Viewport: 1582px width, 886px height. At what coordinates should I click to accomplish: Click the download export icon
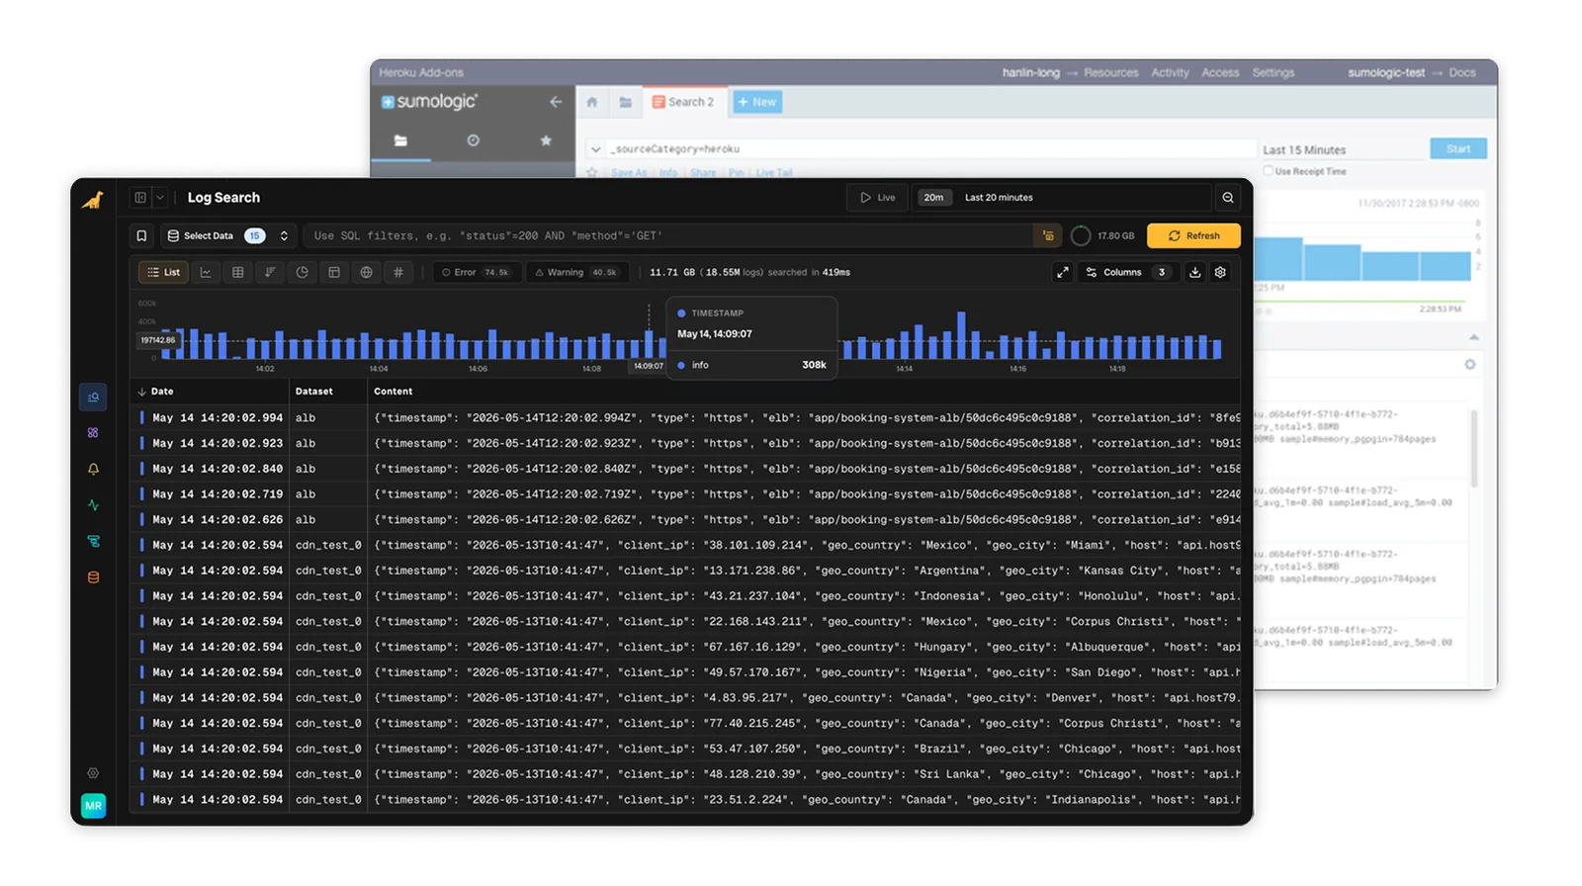tap(1194, 272)
